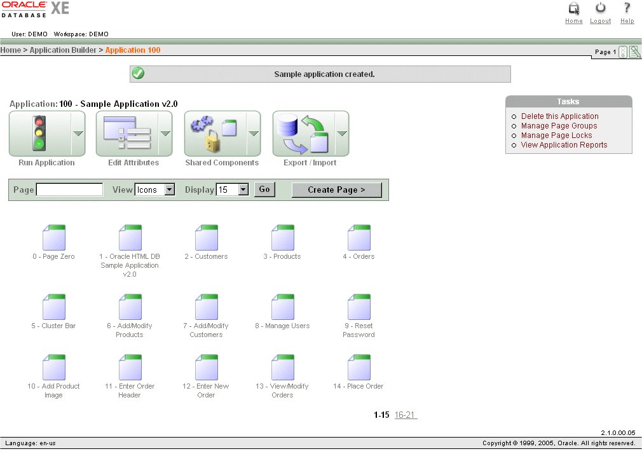The width and height of the screenshot is (642, 456).
Task: Click the Home text link in header
Action: point(573,21)
